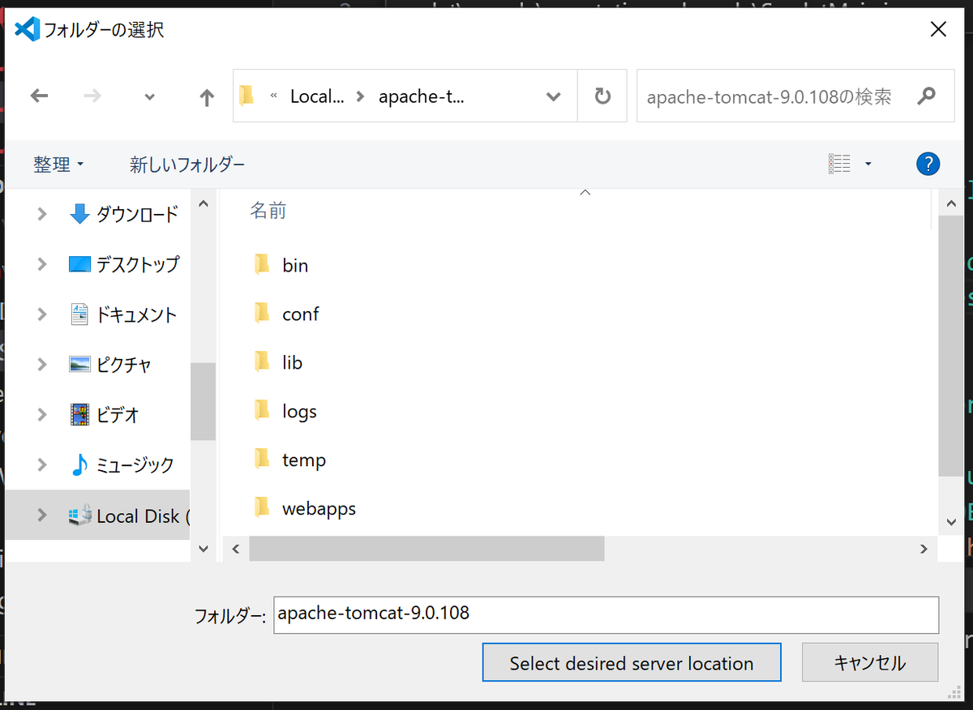
Task: Open the 整理 menu
Action: click(x=58, y=165)
